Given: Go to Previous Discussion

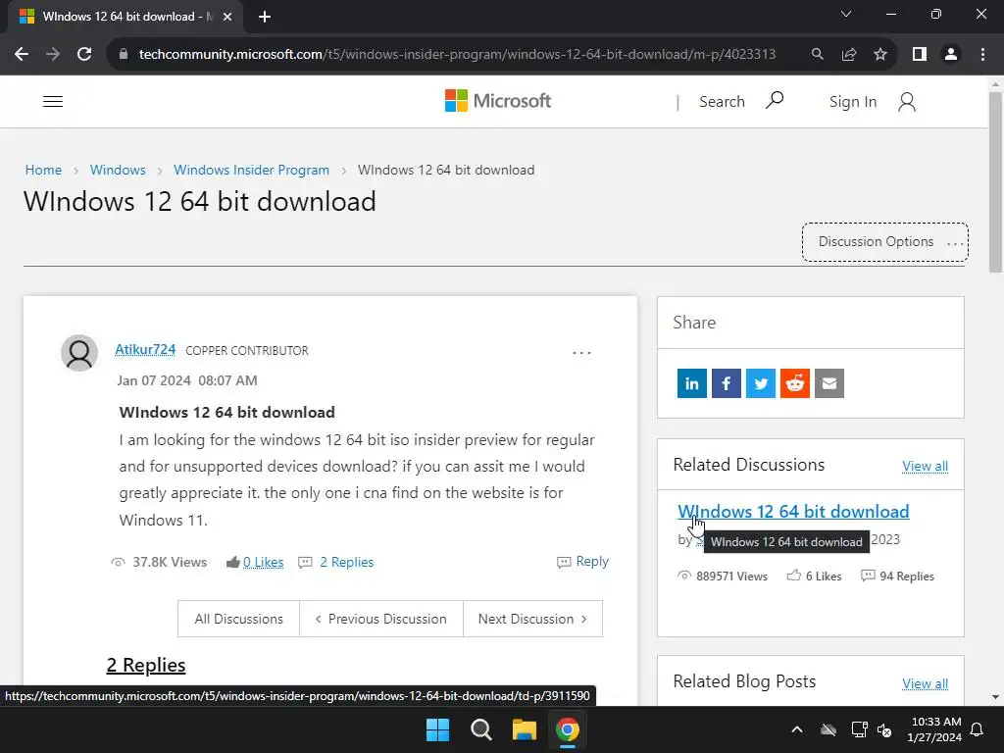Looking at the screenshot, I should tap(381, 619).
